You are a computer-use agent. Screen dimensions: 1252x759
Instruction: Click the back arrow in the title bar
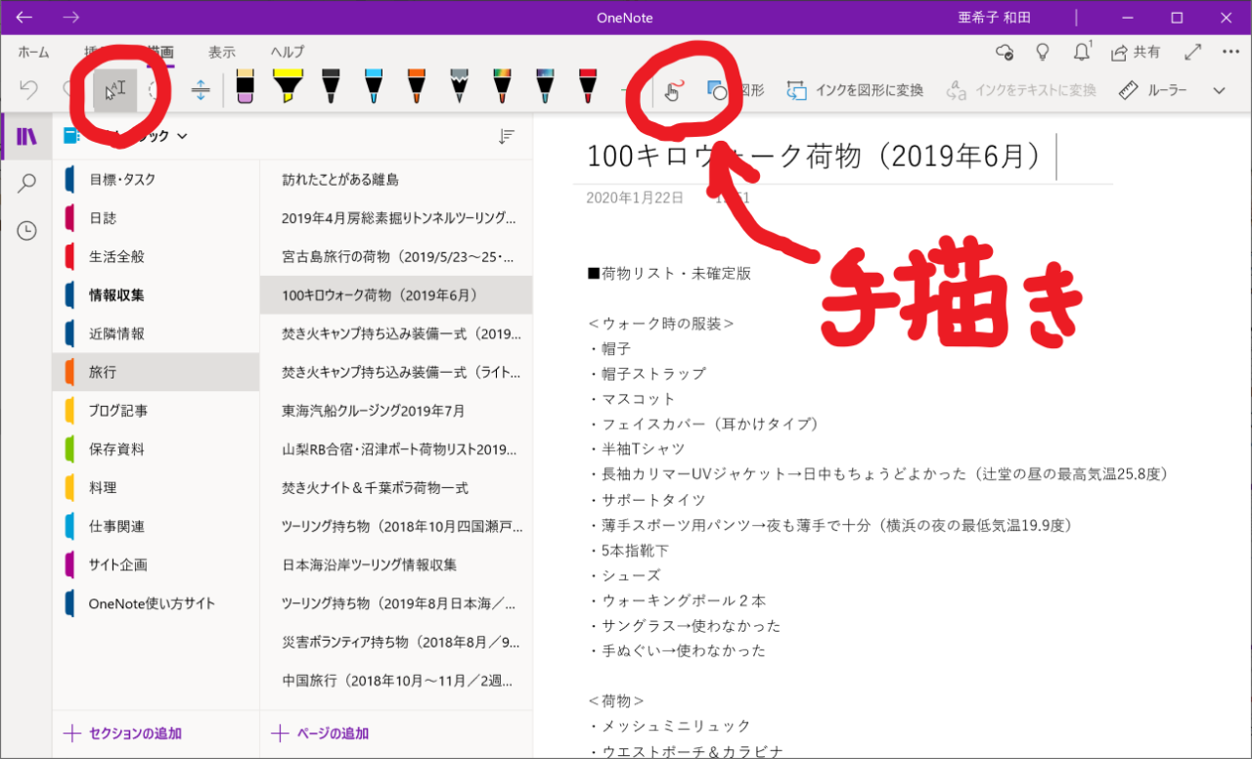coord(24,18)
